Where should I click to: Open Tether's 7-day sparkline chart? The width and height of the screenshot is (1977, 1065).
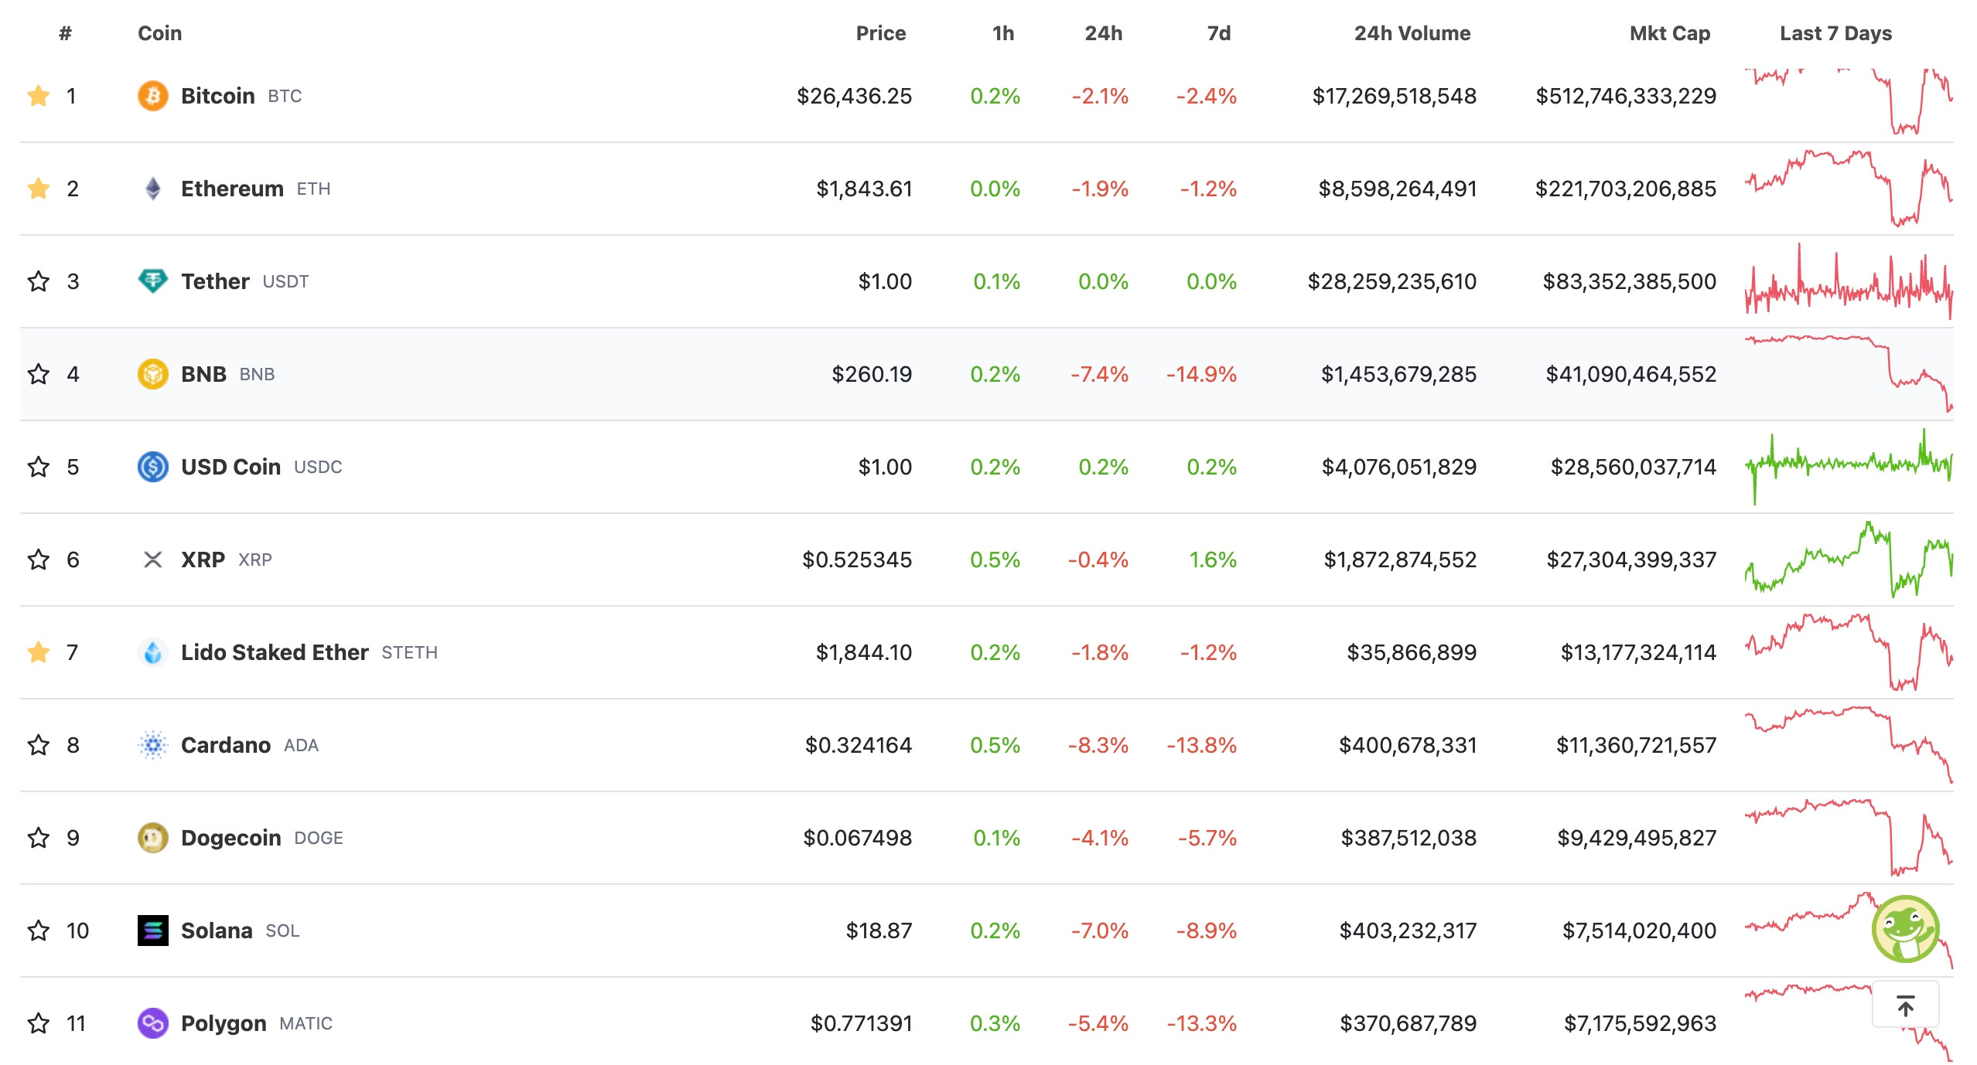1849,281
